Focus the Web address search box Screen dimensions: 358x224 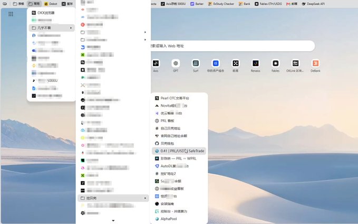coord(232,46)
